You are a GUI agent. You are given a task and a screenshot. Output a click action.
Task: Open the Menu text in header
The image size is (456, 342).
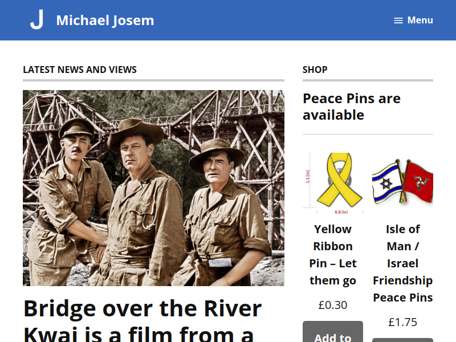420,20
